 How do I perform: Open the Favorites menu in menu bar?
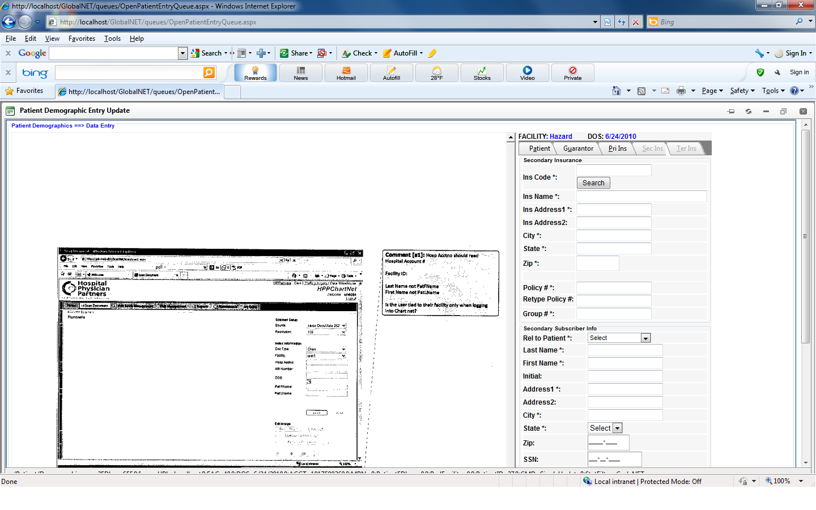coord(82,39)
